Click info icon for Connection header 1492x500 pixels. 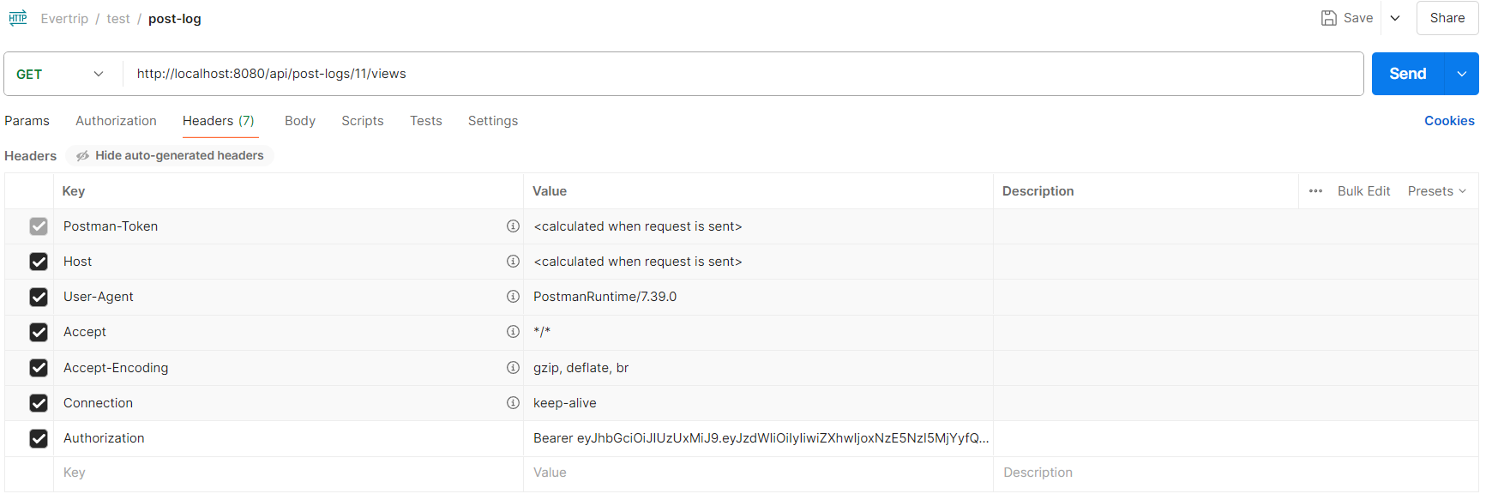(x=513, y=403)
